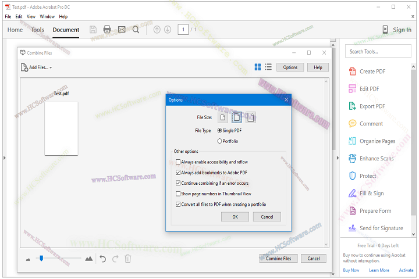
Task: Click Cancel in the Options dialog
Action: pos(267,217)
